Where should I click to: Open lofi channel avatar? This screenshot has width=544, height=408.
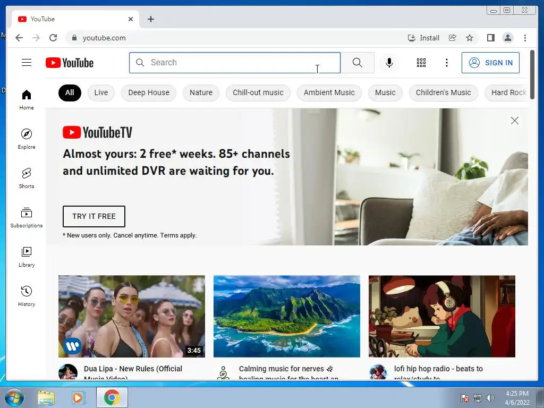pyautogui.click(x=378, y=372)
